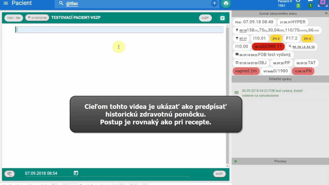329x185 pixels.
Task: Open the calendar date picker icon
Action: coord(76,173)
